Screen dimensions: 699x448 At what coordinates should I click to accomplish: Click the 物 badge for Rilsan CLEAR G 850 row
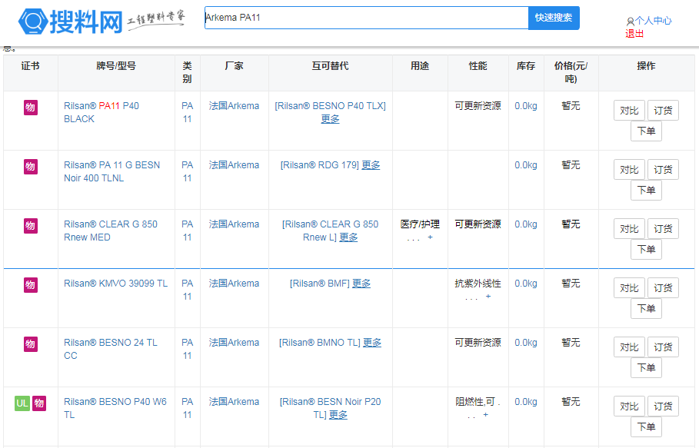pyautogui.click(x=30, y=225)
